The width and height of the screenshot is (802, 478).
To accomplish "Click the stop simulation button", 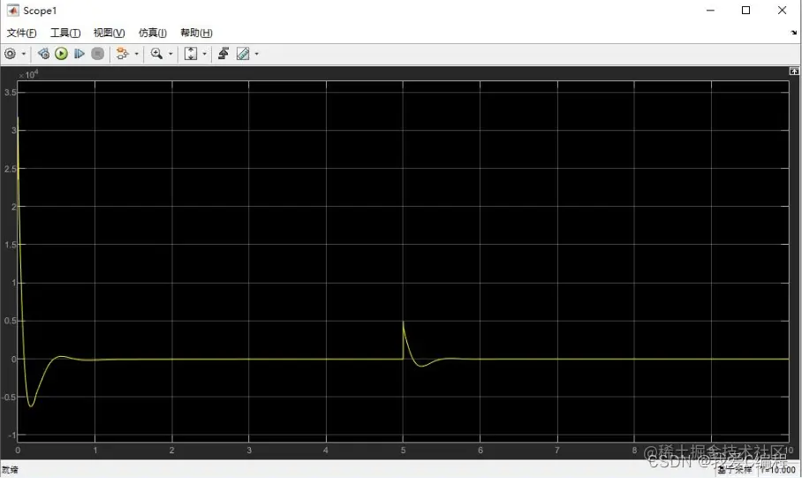I will pos(98,54).
